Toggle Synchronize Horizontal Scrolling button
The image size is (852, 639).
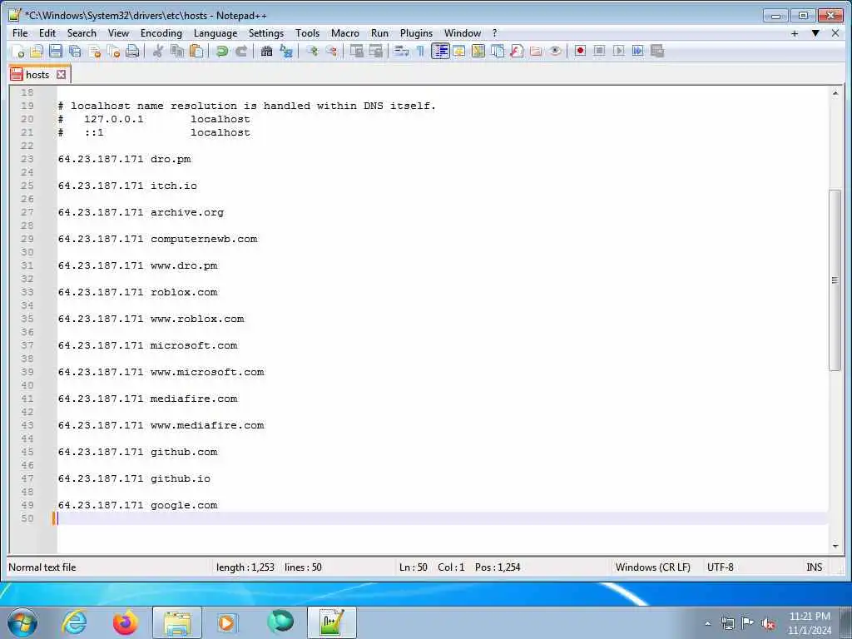[375, 51]
